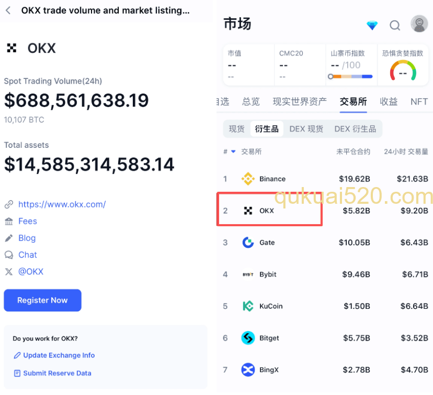Viewport: 433px width, 395px height.
Task: Sort by 未平仓合约 column header
Action: pos(353,152)
